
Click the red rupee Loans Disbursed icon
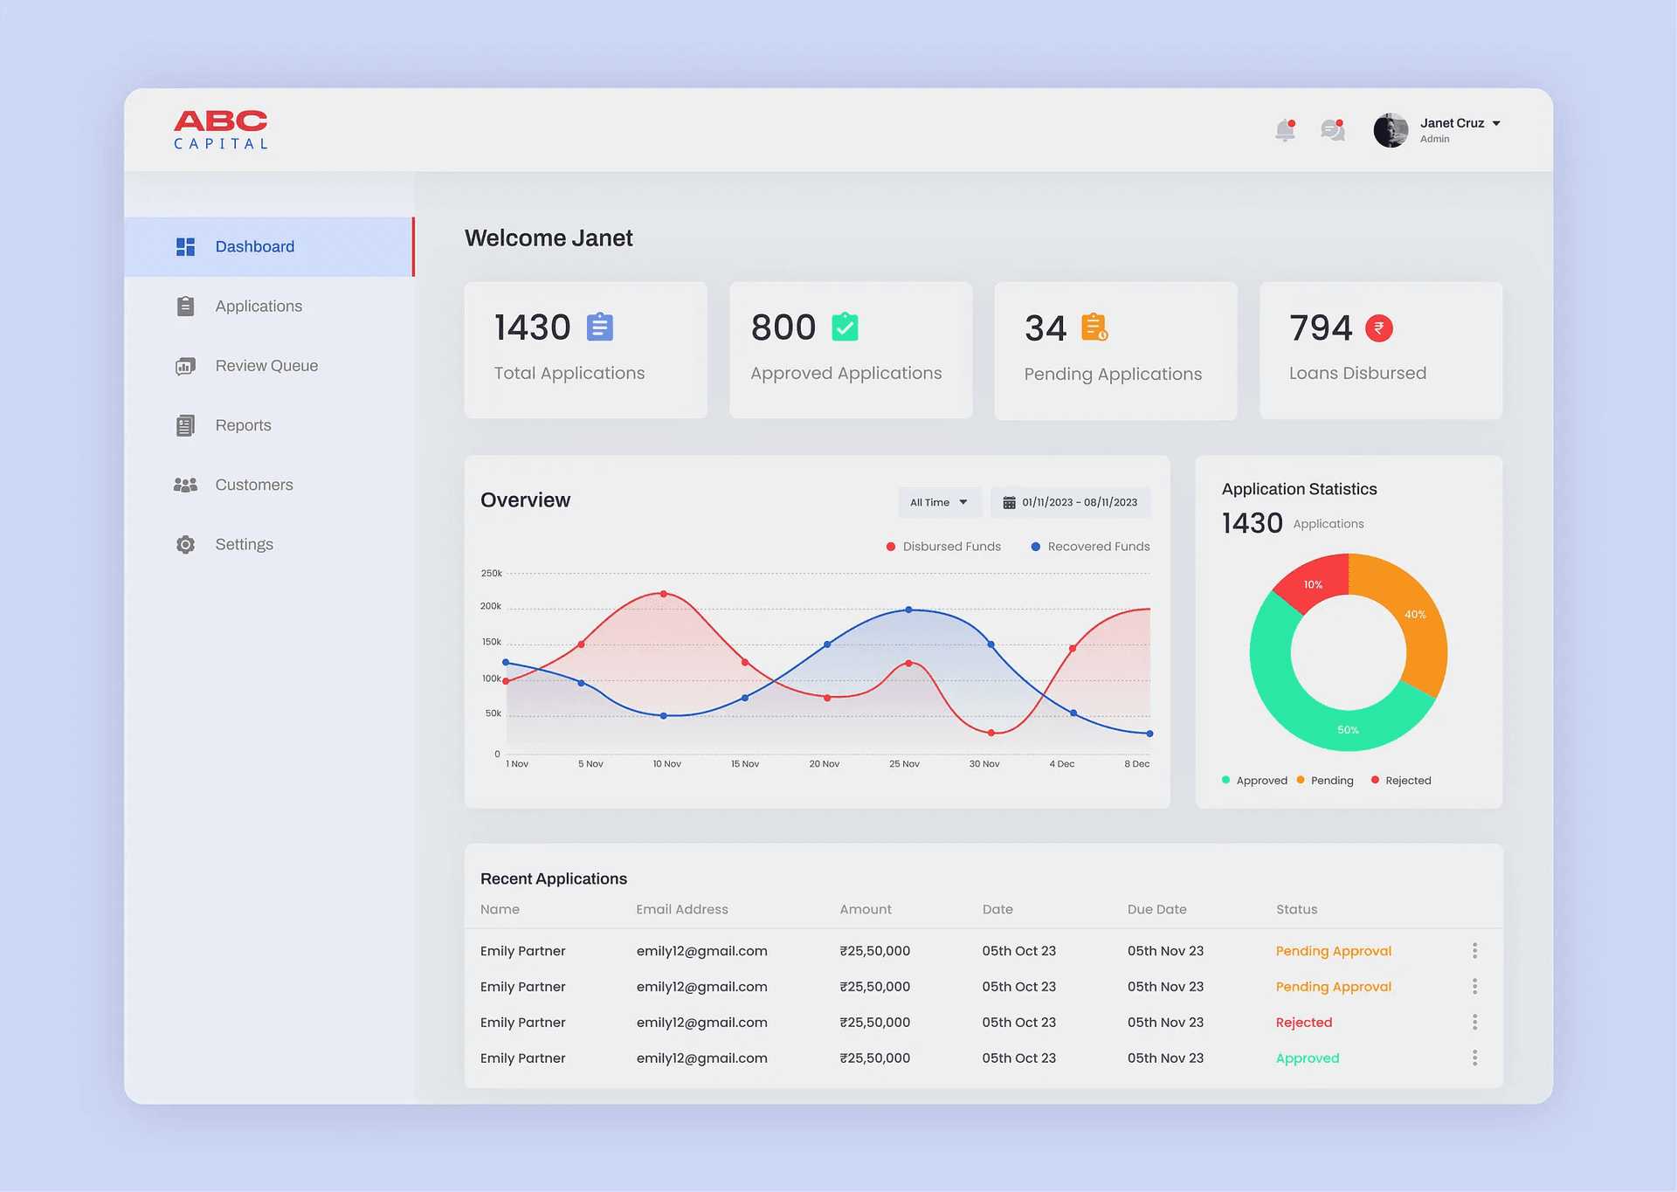coord(1379,328)
